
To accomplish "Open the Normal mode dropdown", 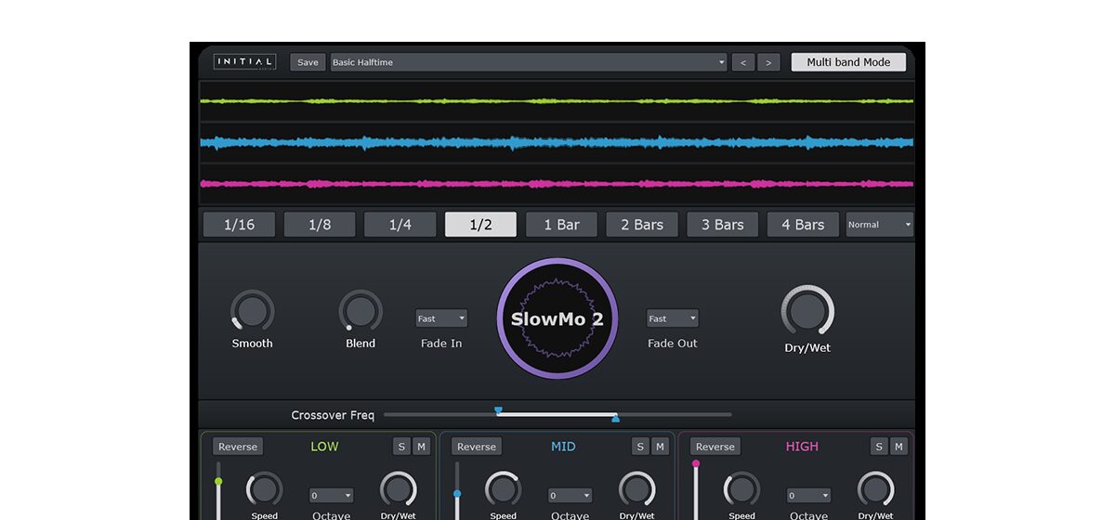I will coord(879,225).
